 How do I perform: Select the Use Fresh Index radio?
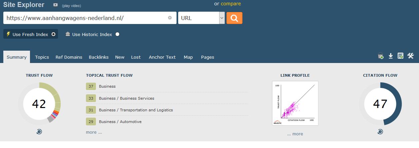click(x=53, y=34)
